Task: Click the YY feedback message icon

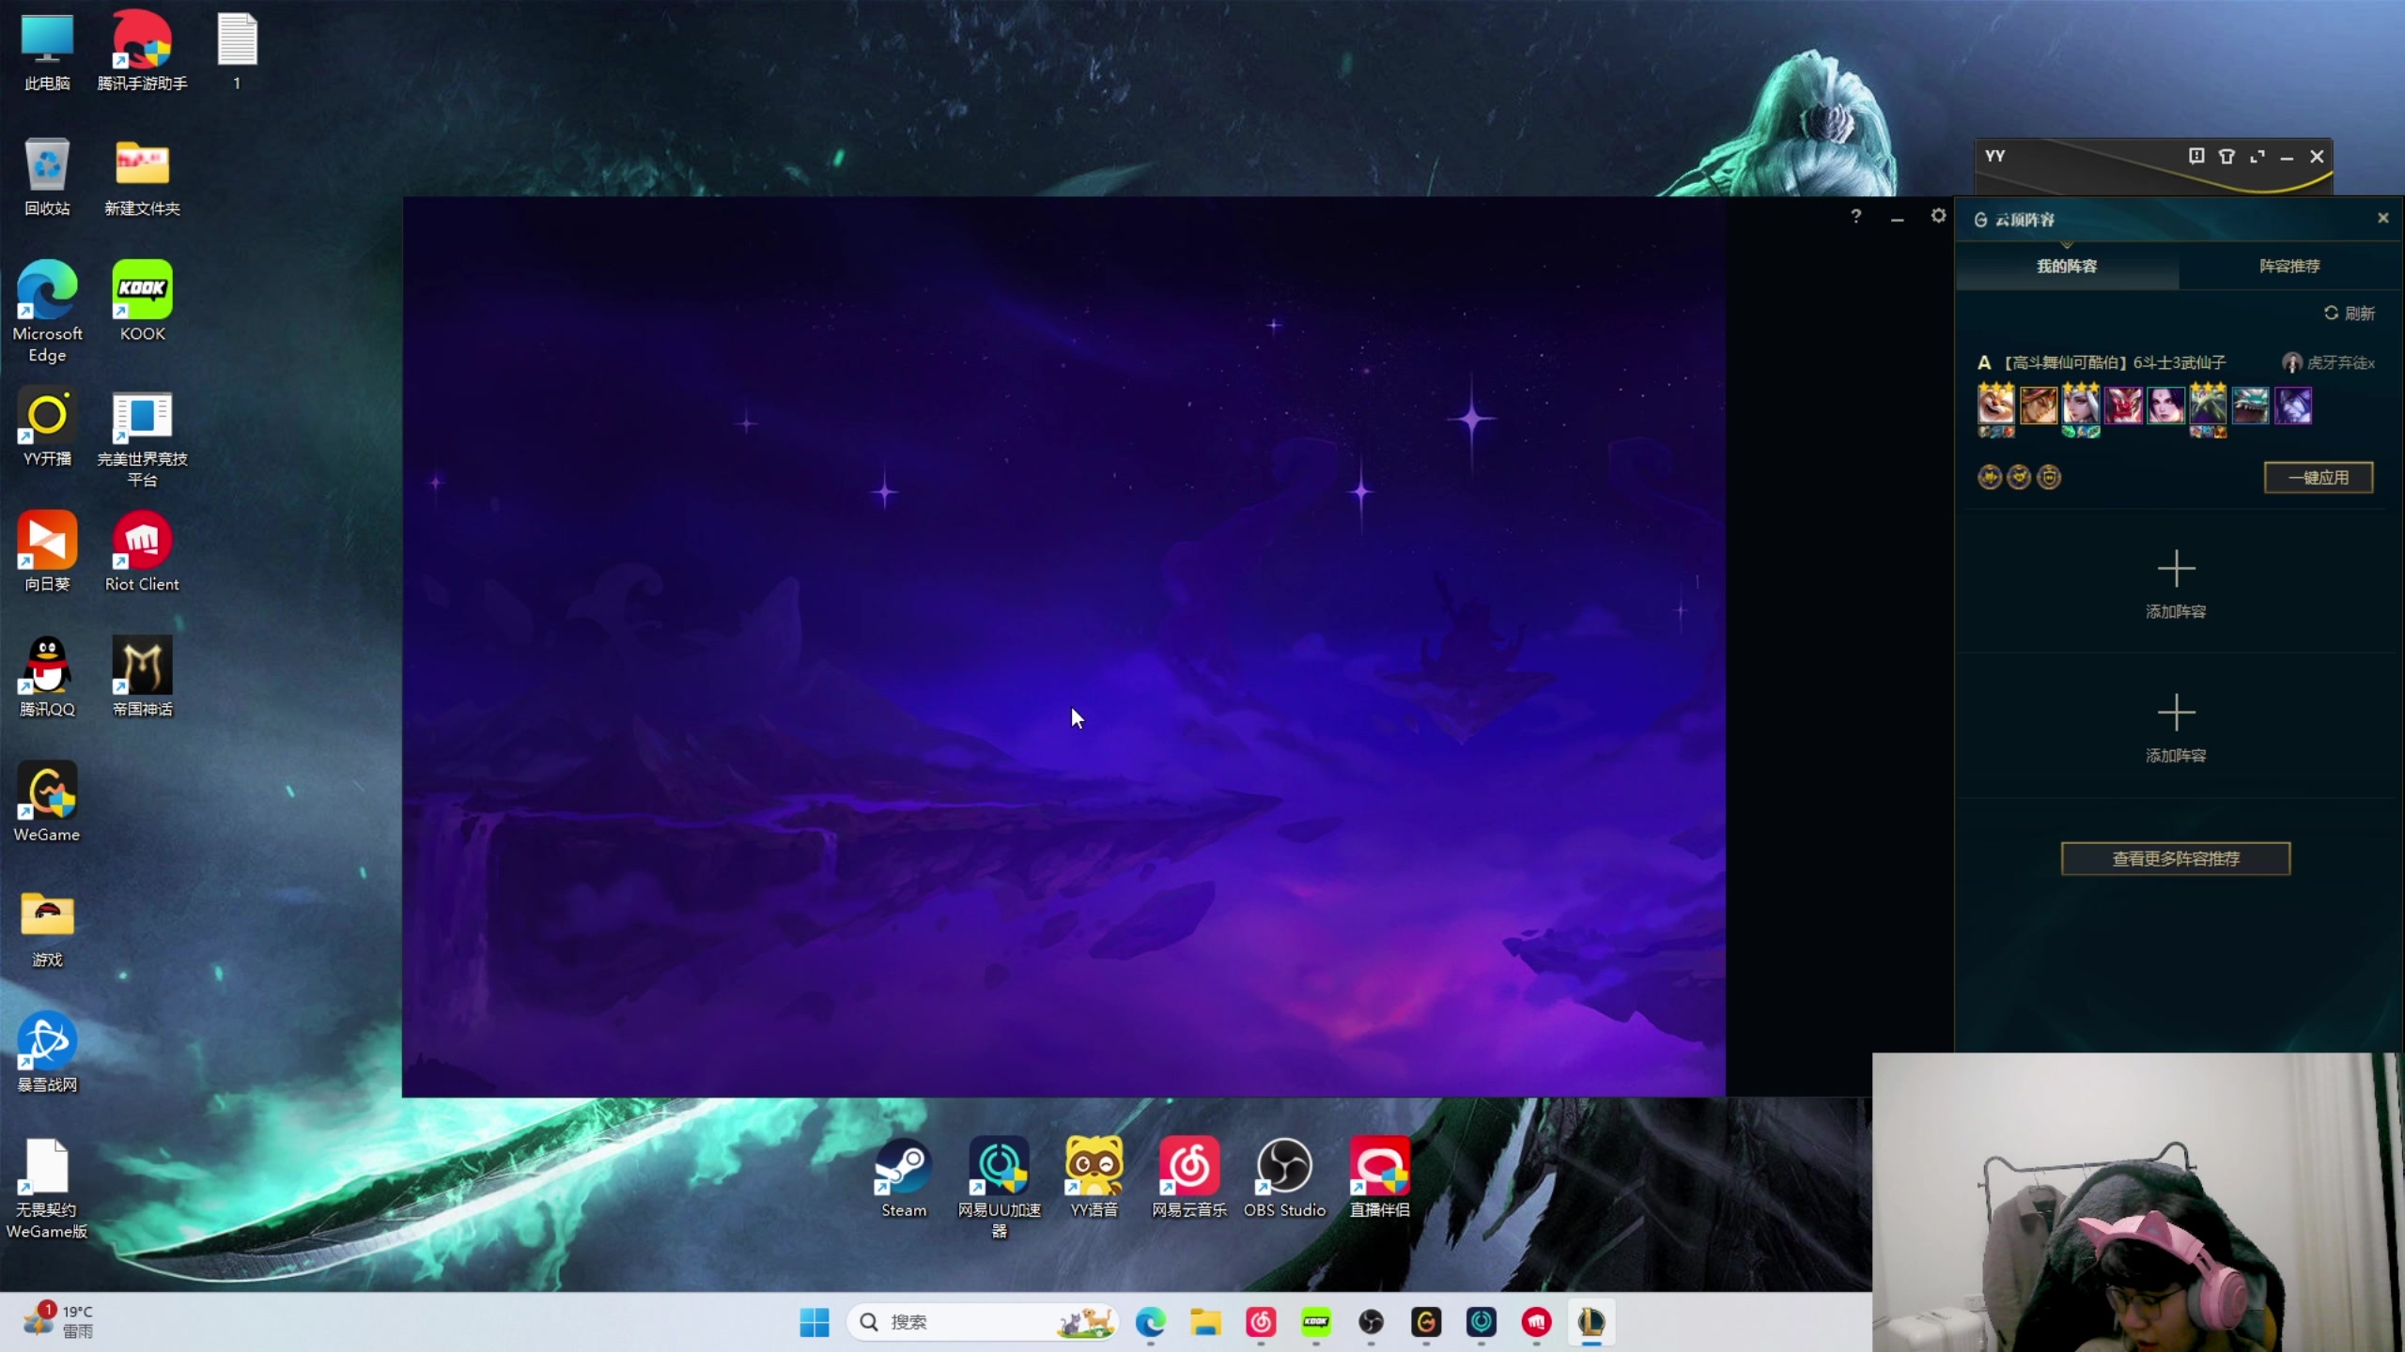Action: (x=2196, y=157)
